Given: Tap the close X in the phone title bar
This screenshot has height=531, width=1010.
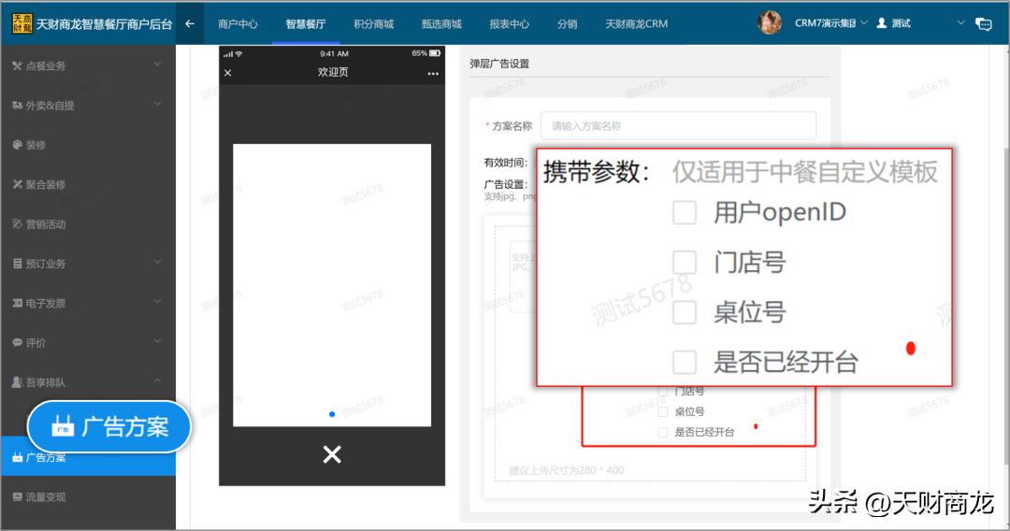Looking at the screenshot, I should pyautogui.click(x=228, y=73).
